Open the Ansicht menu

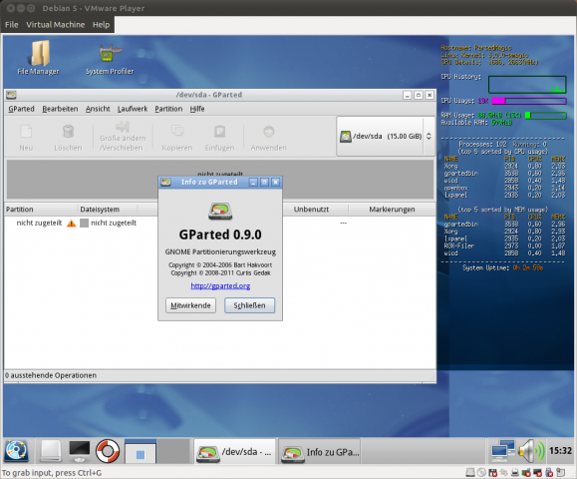click(98, 109)
